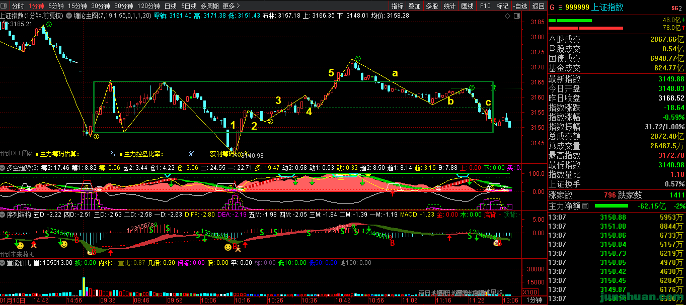Click the 指标 toolbar button
This screenshot has height=305, width=686.
(x=397, y=6)
